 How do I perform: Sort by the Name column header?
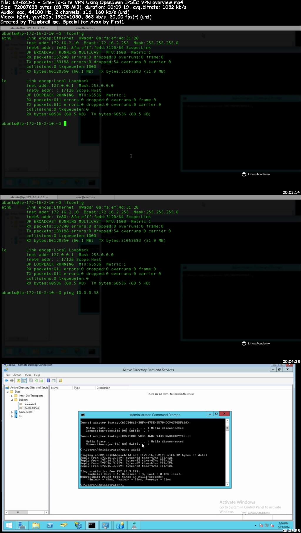click(61, 388)
